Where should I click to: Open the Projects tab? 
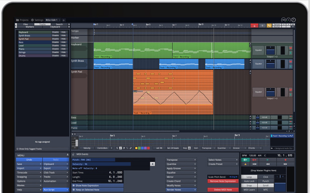tap(22, 20)
